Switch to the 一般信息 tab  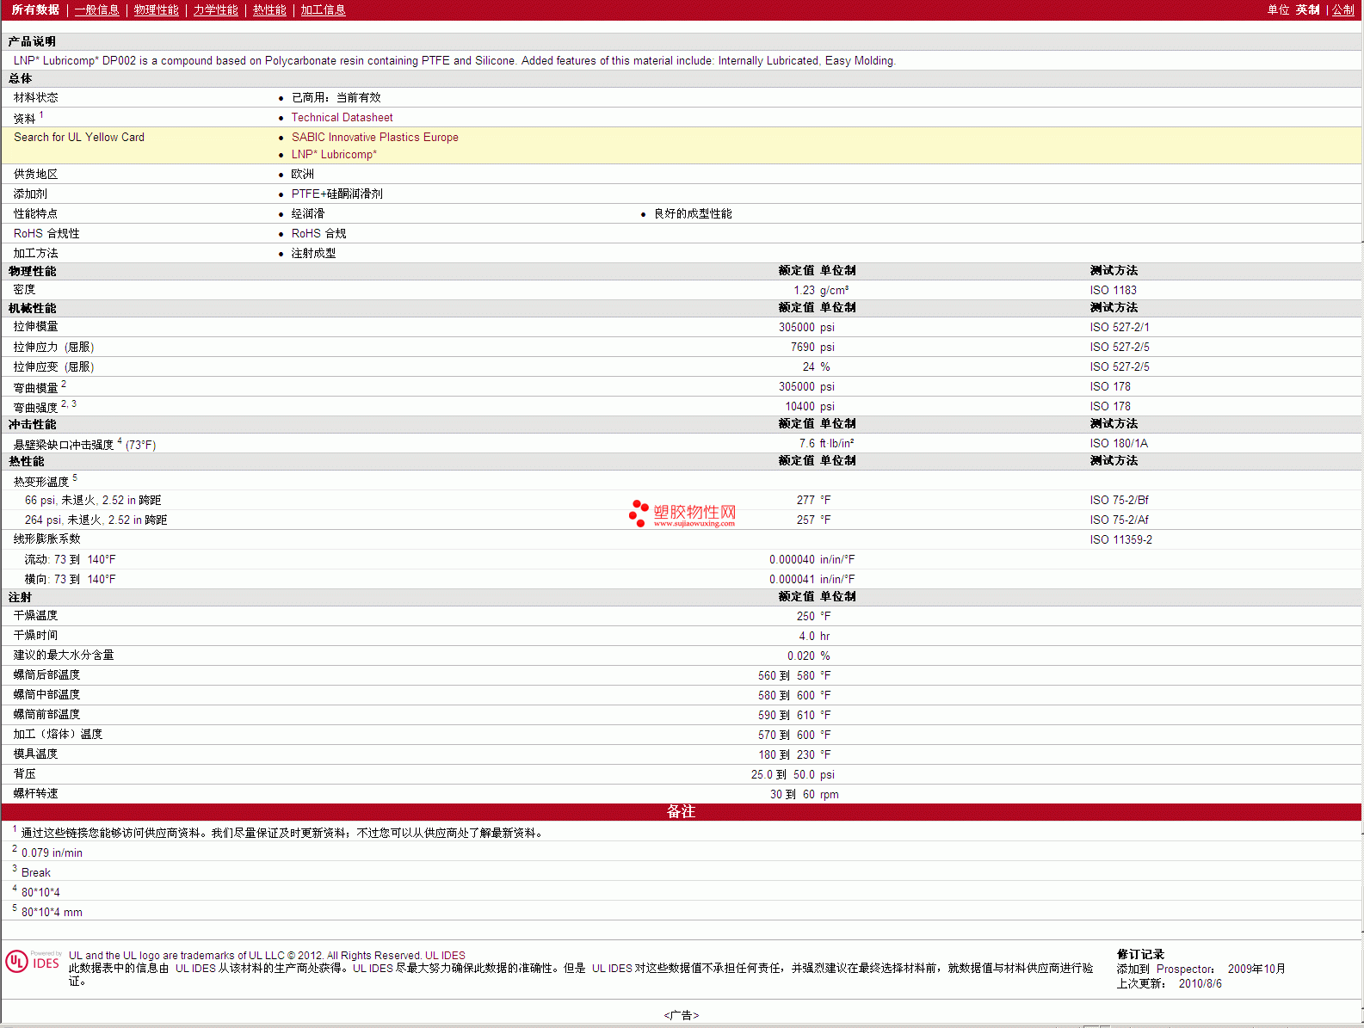coord(97,9)
